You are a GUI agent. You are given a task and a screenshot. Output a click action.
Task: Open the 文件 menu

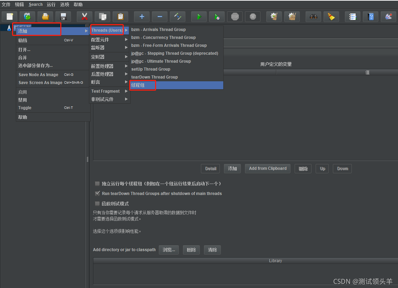coord(6,4)
